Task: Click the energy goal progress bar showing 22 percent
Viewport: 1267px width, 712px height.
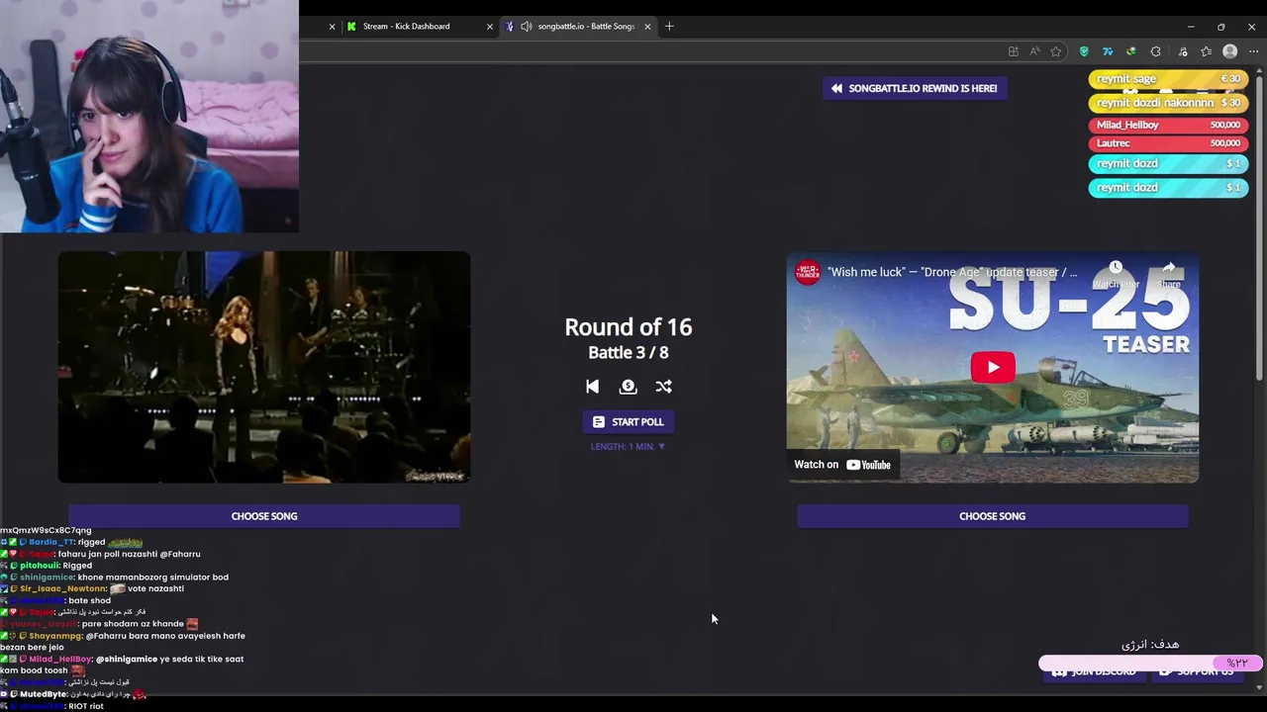Action: [1150, 663]
